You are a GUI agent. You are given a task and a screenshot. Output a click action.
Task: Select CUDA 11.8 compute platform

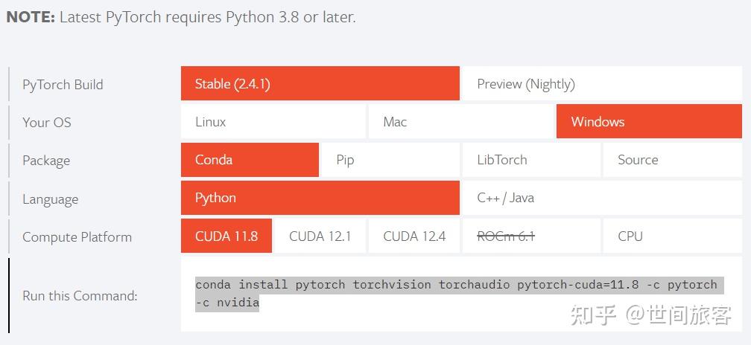click(x=226, y=236)
